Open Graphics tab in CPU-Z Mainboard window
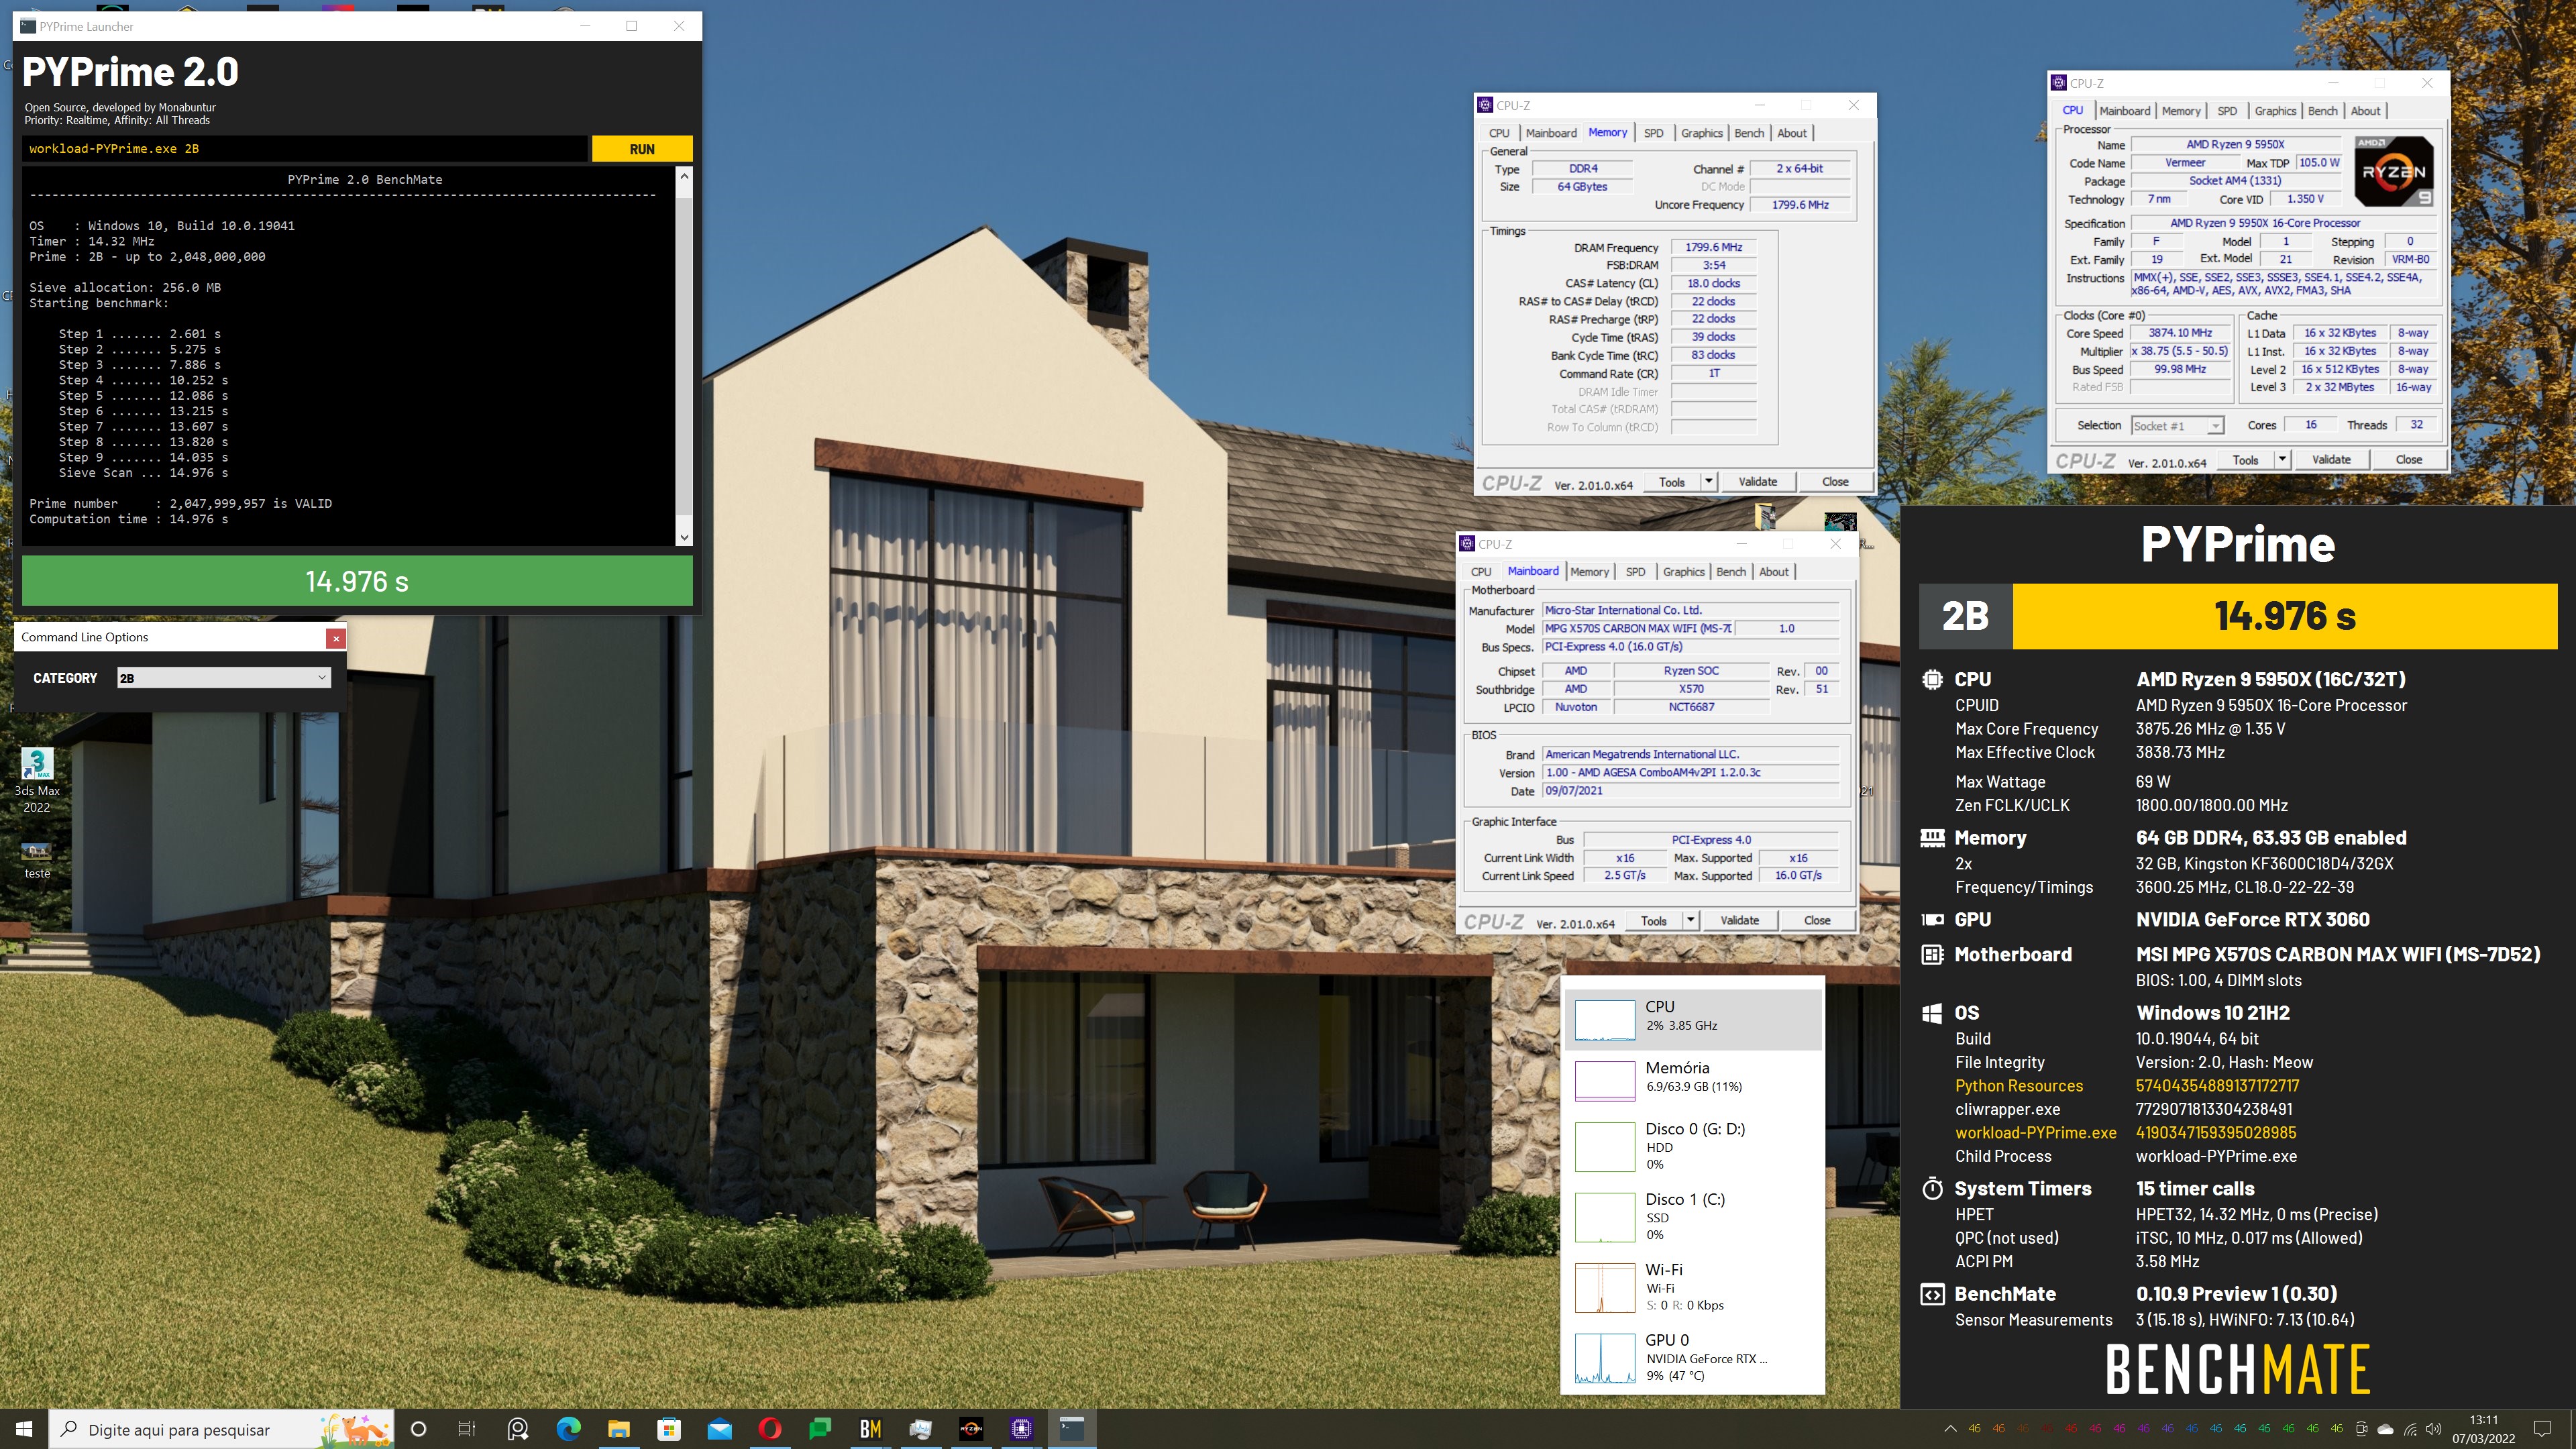Viewport: 2576px width, 1449px height. 1684,572
